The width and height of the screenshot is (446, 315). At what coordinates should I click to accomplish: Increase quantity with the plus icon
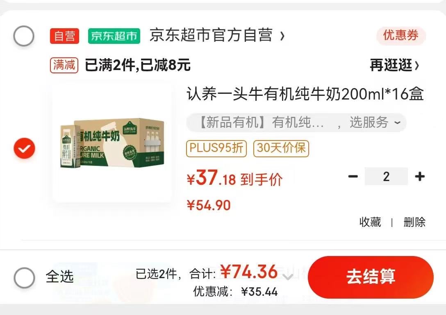click(420, 177)
